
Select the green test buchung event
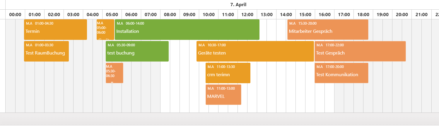tap(137, 51)
